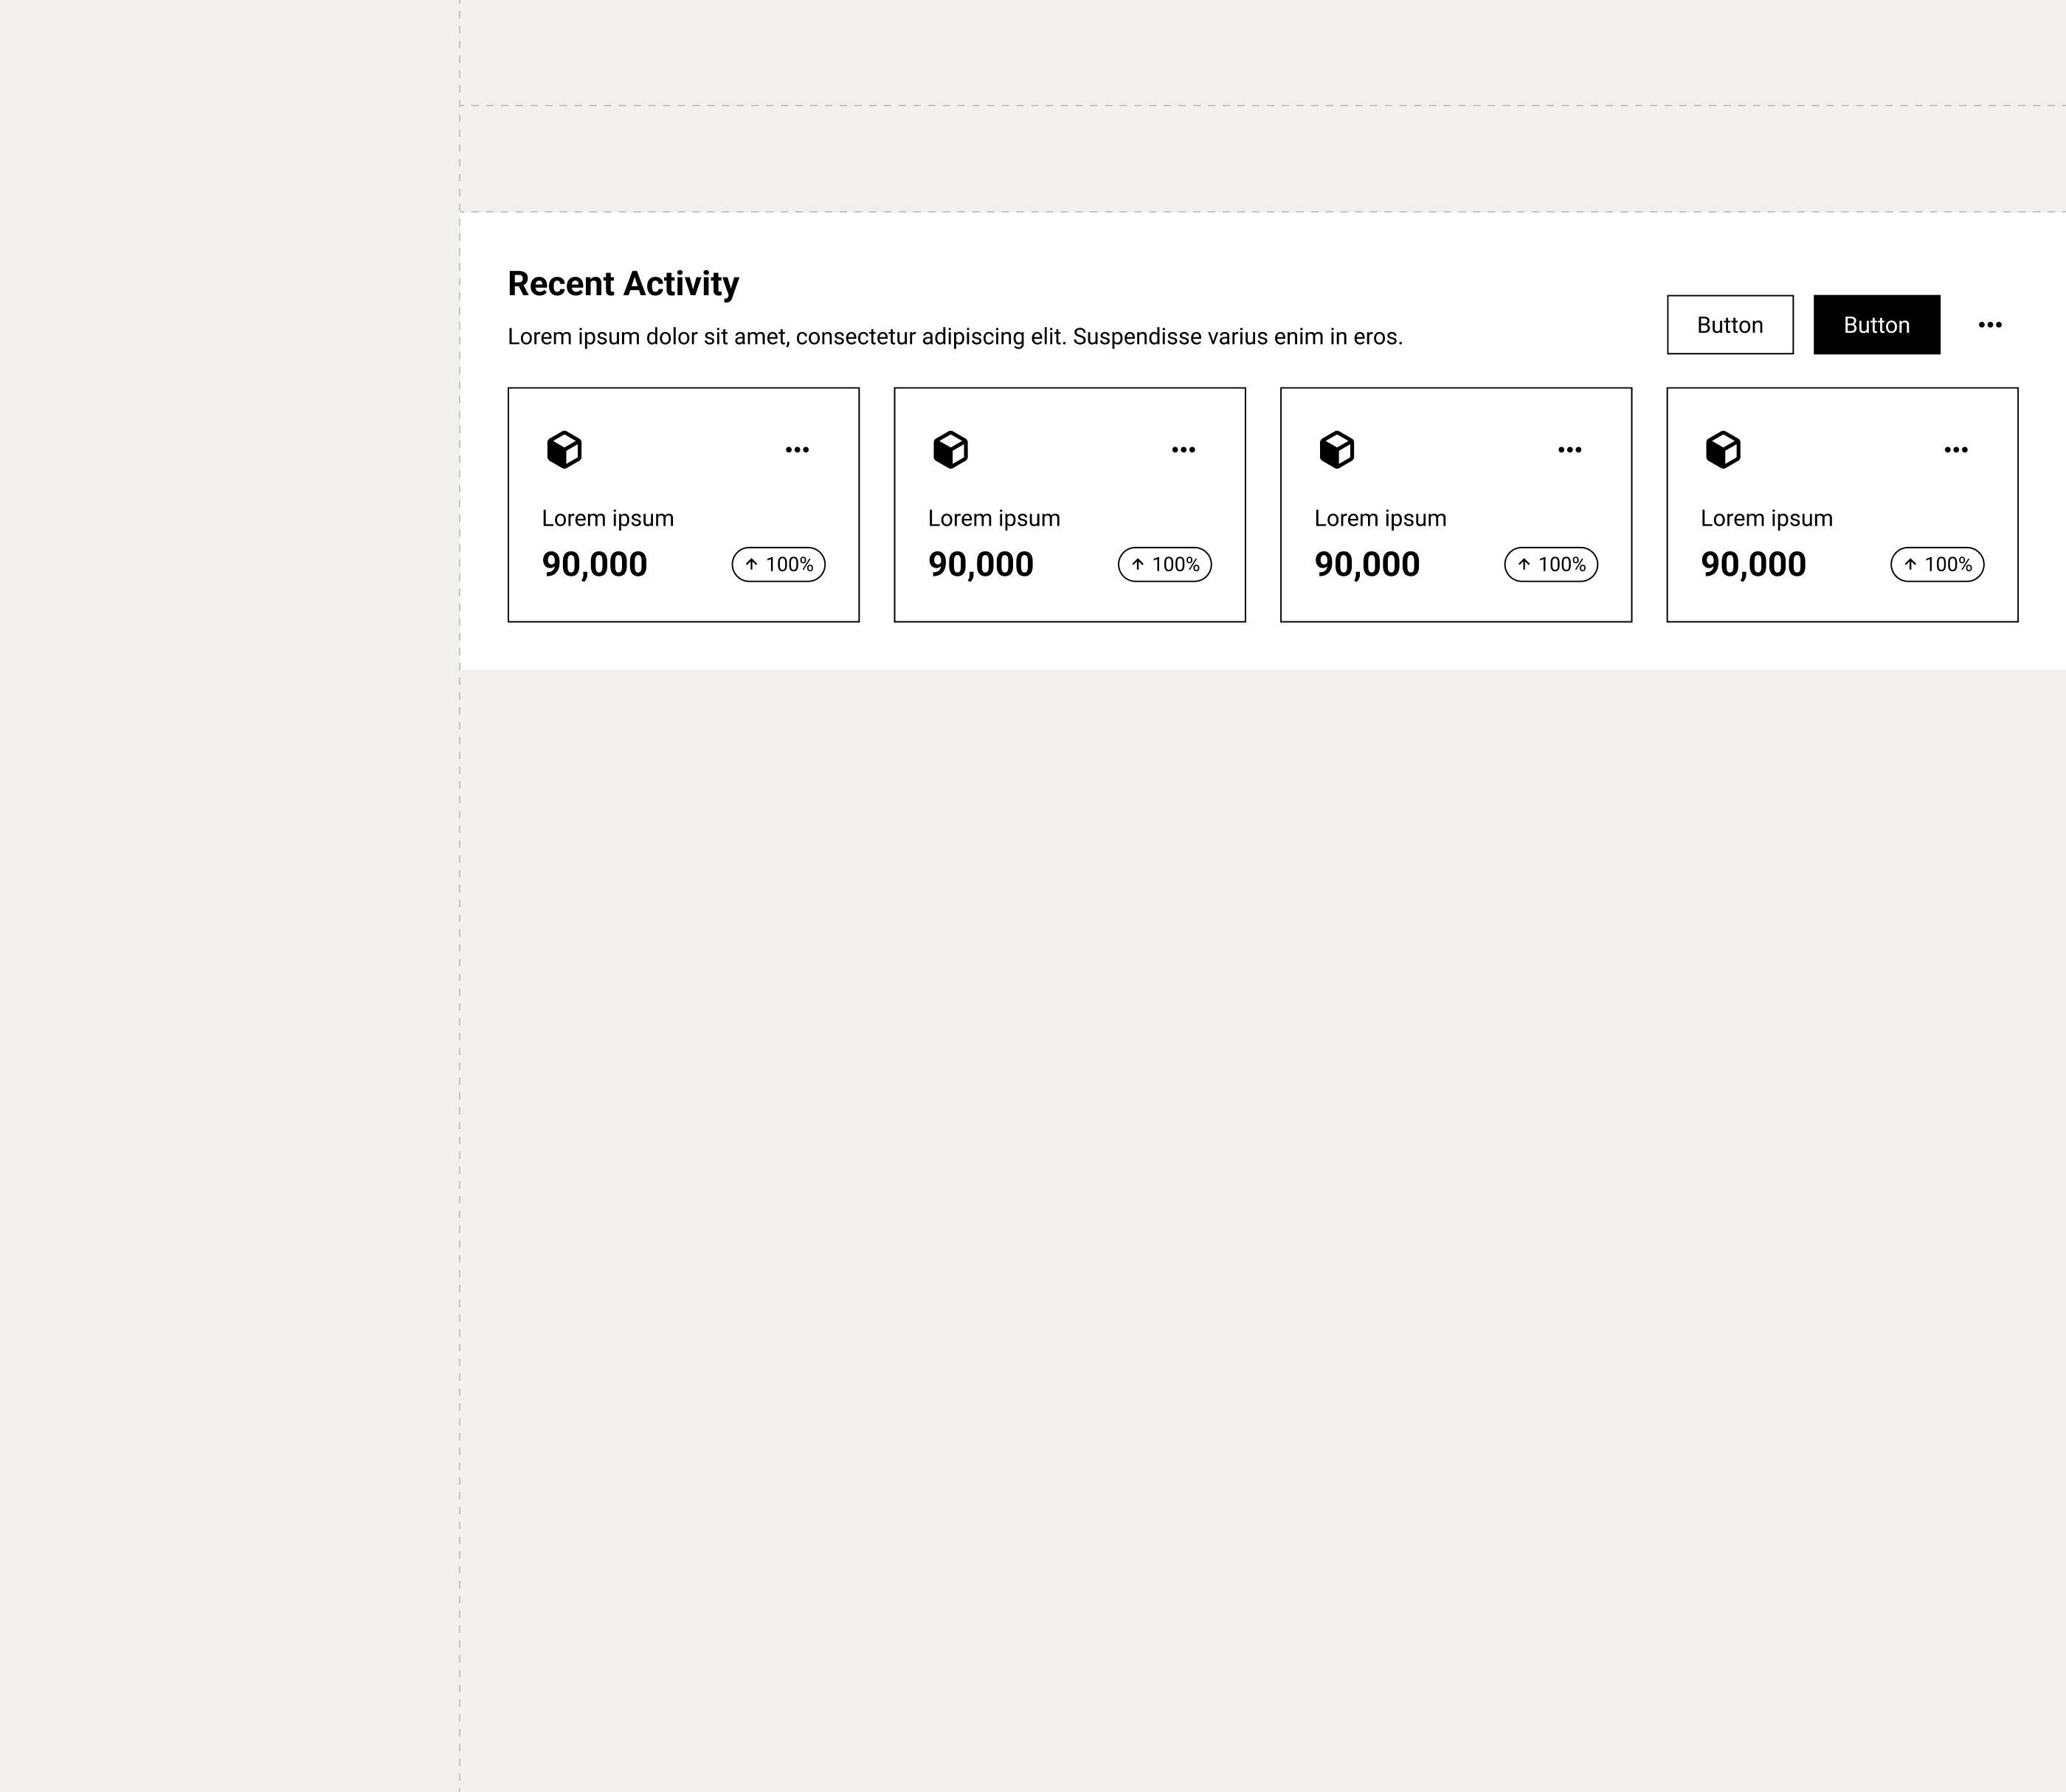Click the 90,000 value in the first card
Image resolution: width=2066 pixels, height=1792 pixels.
(x=595, y=565)
